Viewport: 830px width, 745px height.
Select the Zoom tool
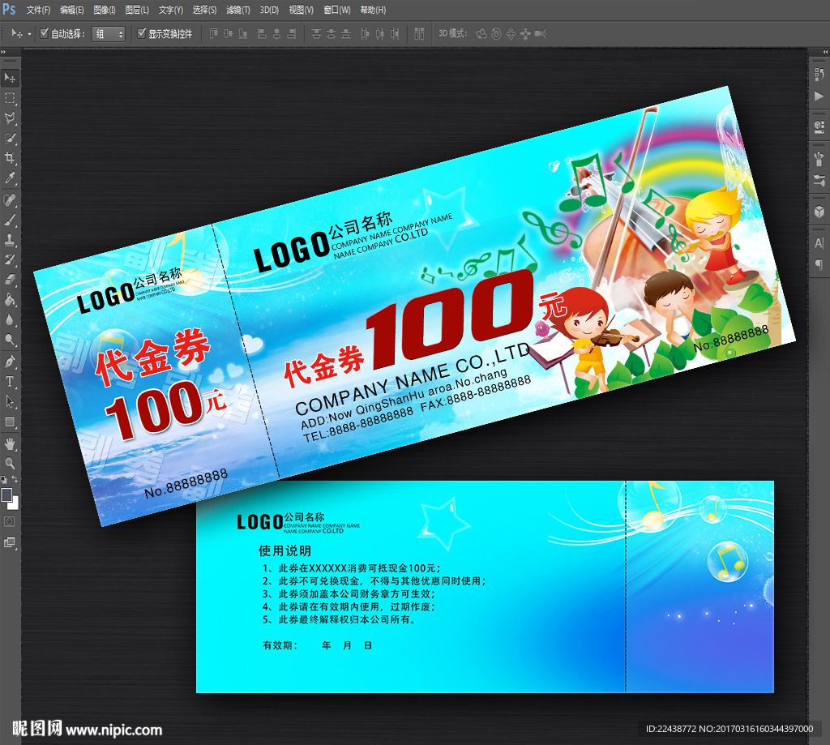[10, 464]
